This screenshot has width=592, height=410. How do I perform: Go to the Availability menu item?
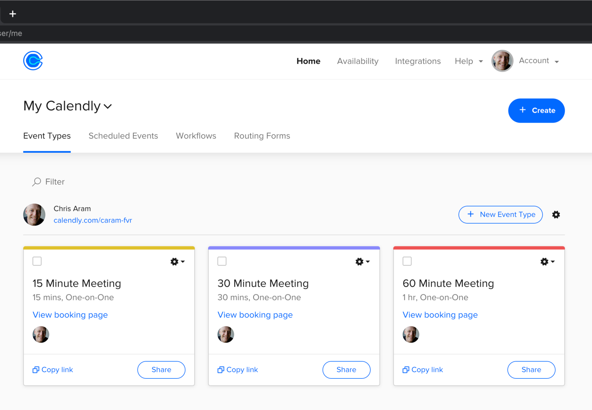[357, 61]
